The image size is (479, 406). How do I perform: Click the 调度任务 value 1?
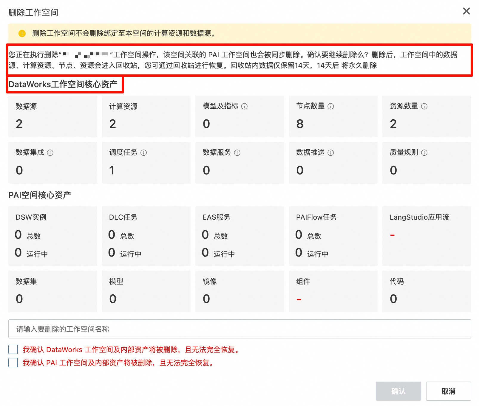pos(112,170)
